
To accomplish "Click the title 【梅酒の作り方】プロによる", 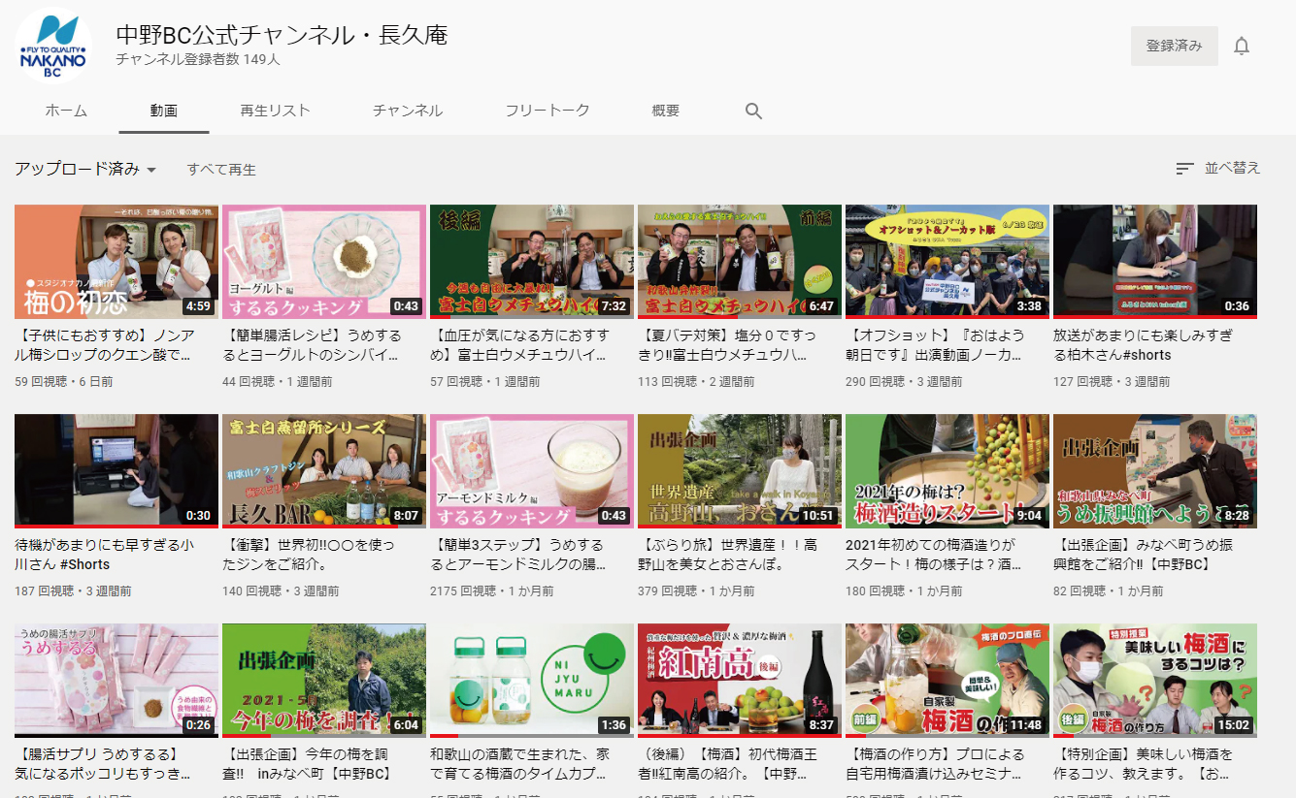I will tap(936, 764).
